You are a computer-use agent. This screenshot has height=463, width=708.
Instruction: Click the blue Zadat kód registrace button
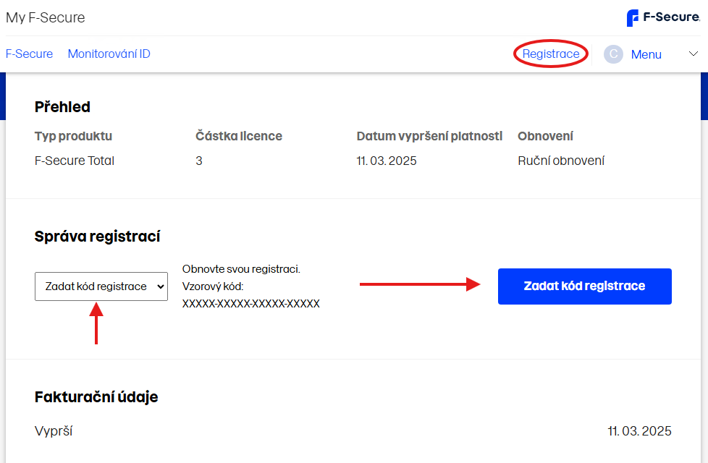pyautogui.click(x=585, y=286)
